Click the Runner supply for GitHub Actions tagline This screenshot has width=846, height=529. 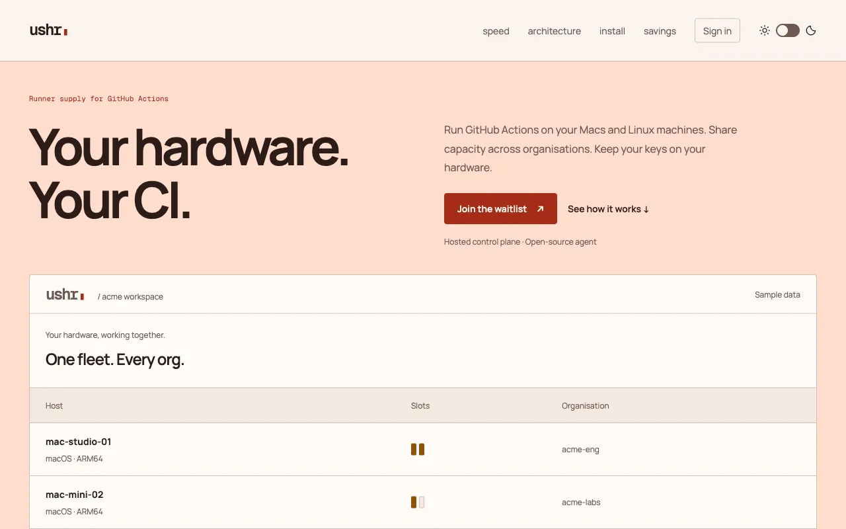(98, 99)
